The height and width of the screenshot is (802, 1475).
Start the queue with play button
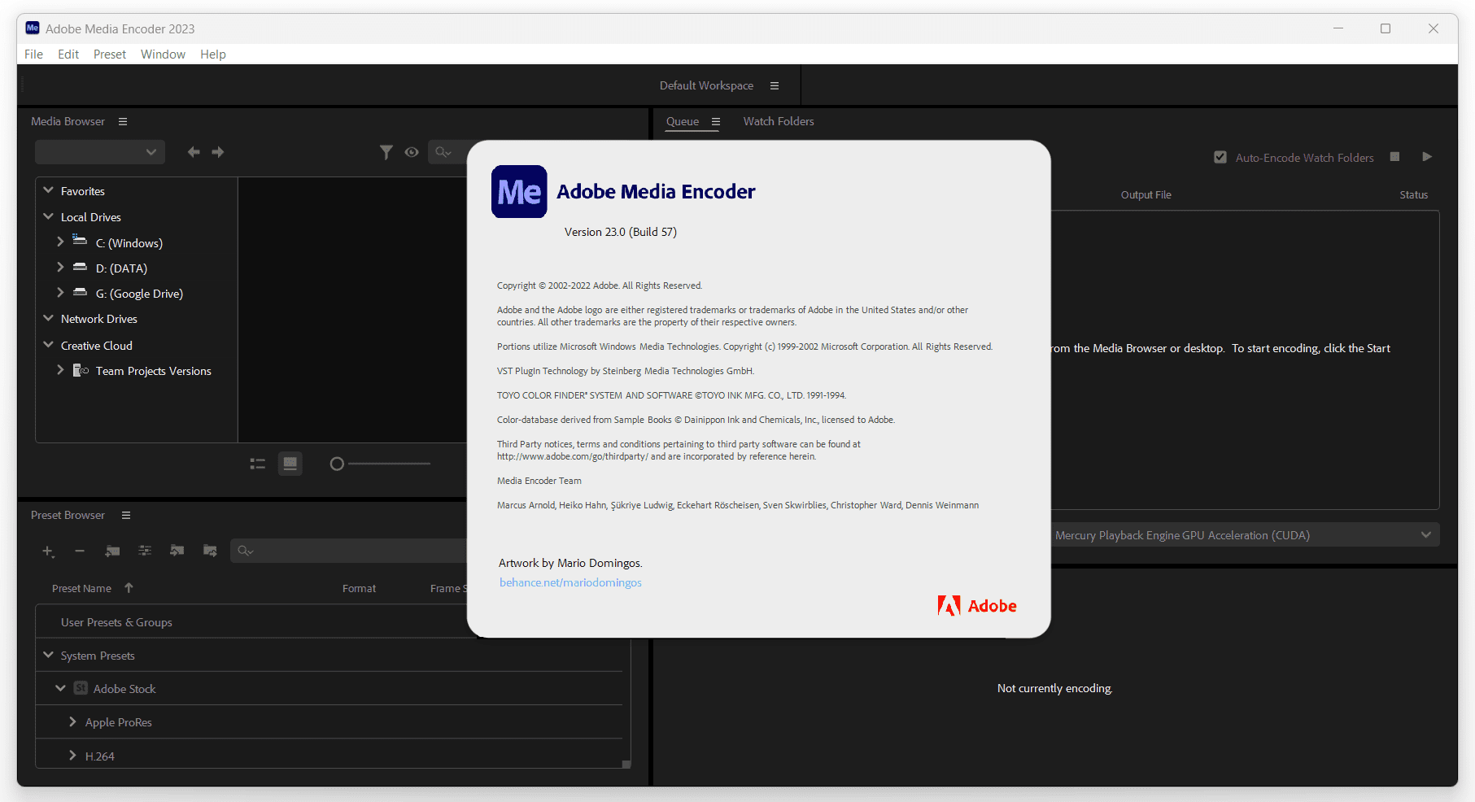point(1427,157)
